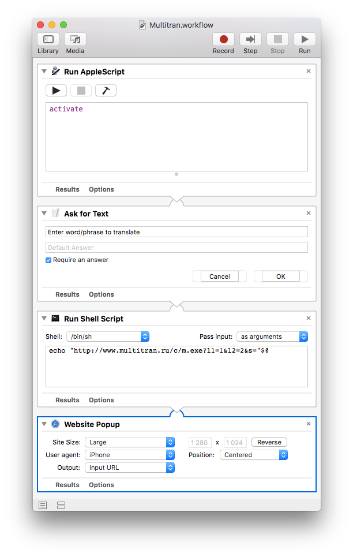The width and height of the screenshot is (353, 557).
Task: Open the Library panel
Action: 48,39
